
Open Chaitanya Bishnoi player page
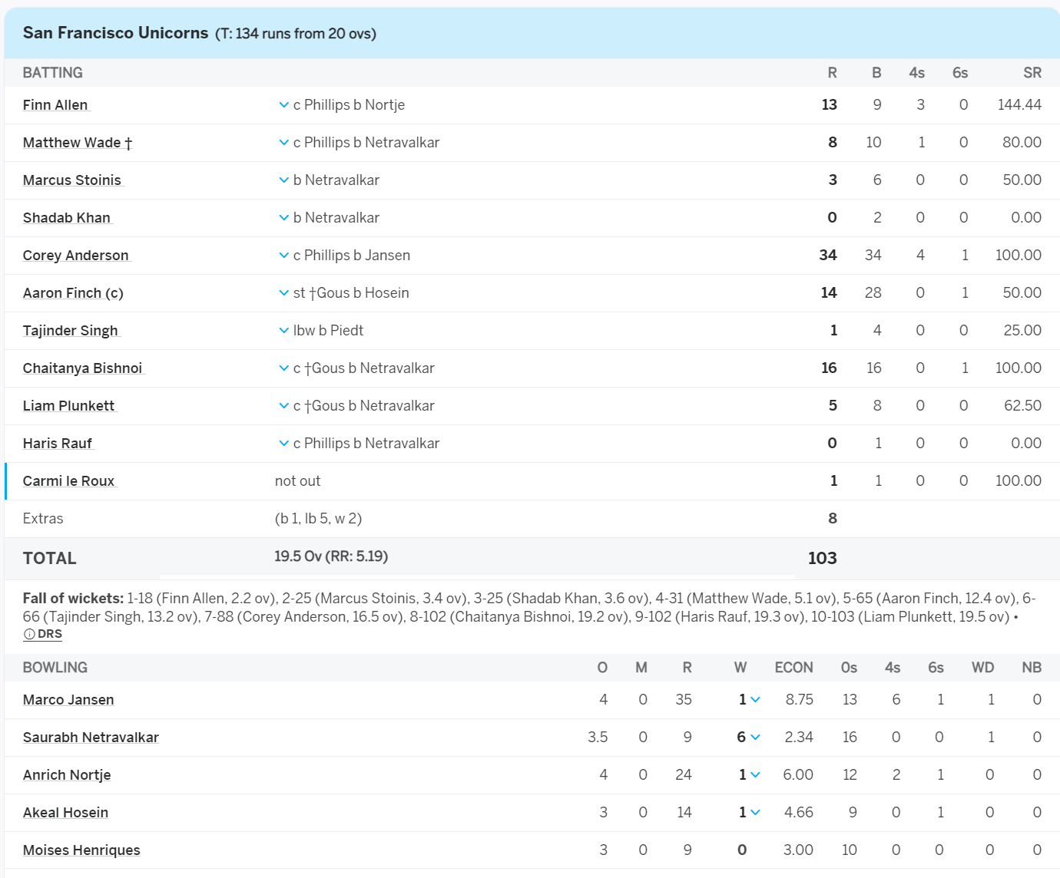click(x=83, y=368)
